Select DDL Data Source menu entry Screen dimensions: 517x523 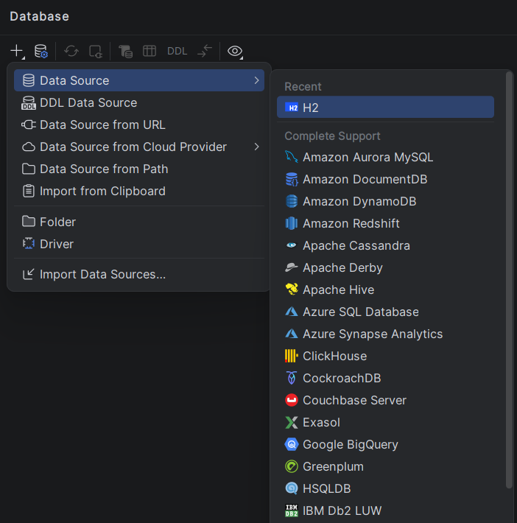click(x=88, y=102)
